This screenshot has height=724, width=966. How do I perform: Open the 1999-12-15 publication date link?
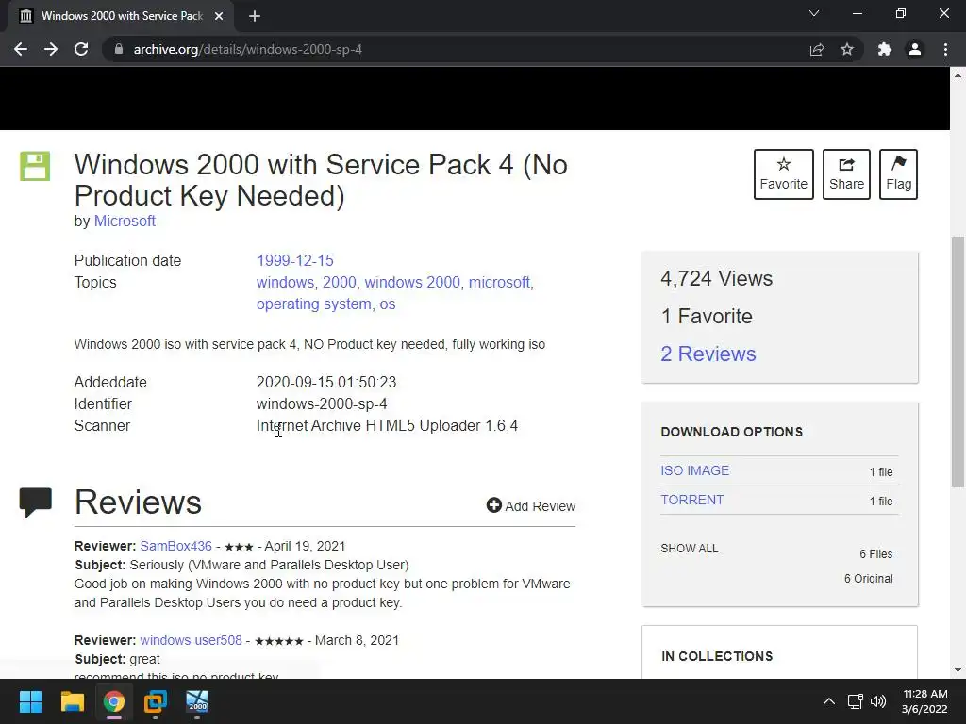pos(295,260)
